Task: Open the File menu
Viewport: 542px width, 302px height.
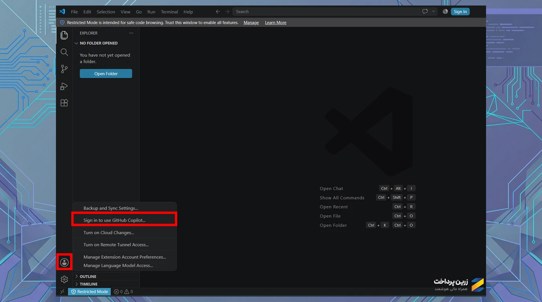Action: click(74, 12)
